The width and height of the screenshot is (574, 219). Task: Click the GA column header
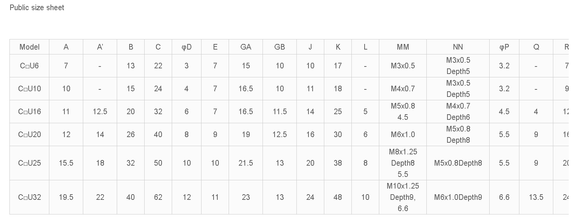246,47
